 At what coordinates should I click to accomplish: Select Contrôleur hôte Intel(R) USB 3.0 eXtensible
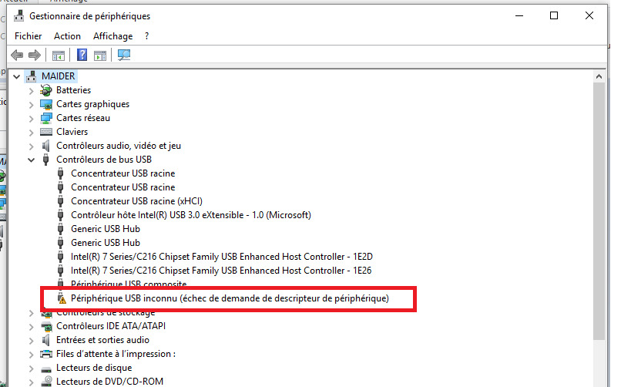(x=191, y=215)
